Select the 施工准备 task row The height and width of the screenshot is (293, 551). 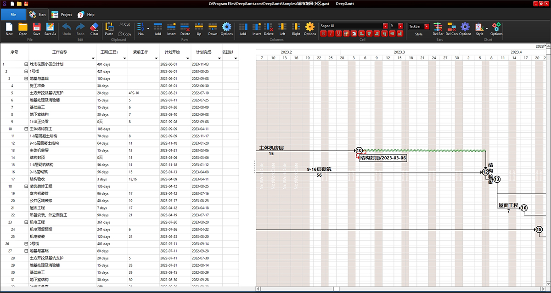coord(119,86)
